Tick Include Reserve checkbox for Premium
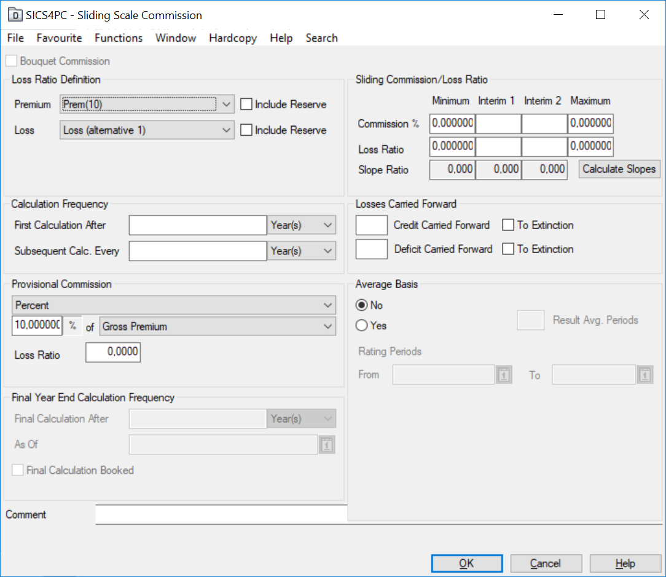666x577 pixels. click(246, 104)
